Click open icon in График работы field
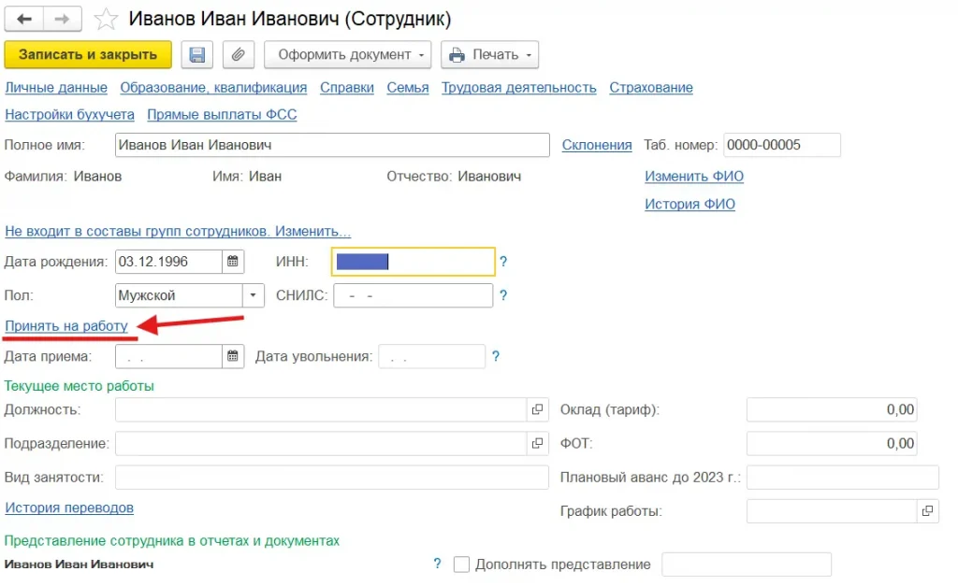 click(x=927, y=511)
